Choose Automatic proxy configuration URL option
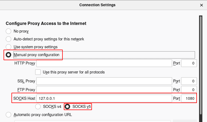The image size is (207, 122). [9, 115]
